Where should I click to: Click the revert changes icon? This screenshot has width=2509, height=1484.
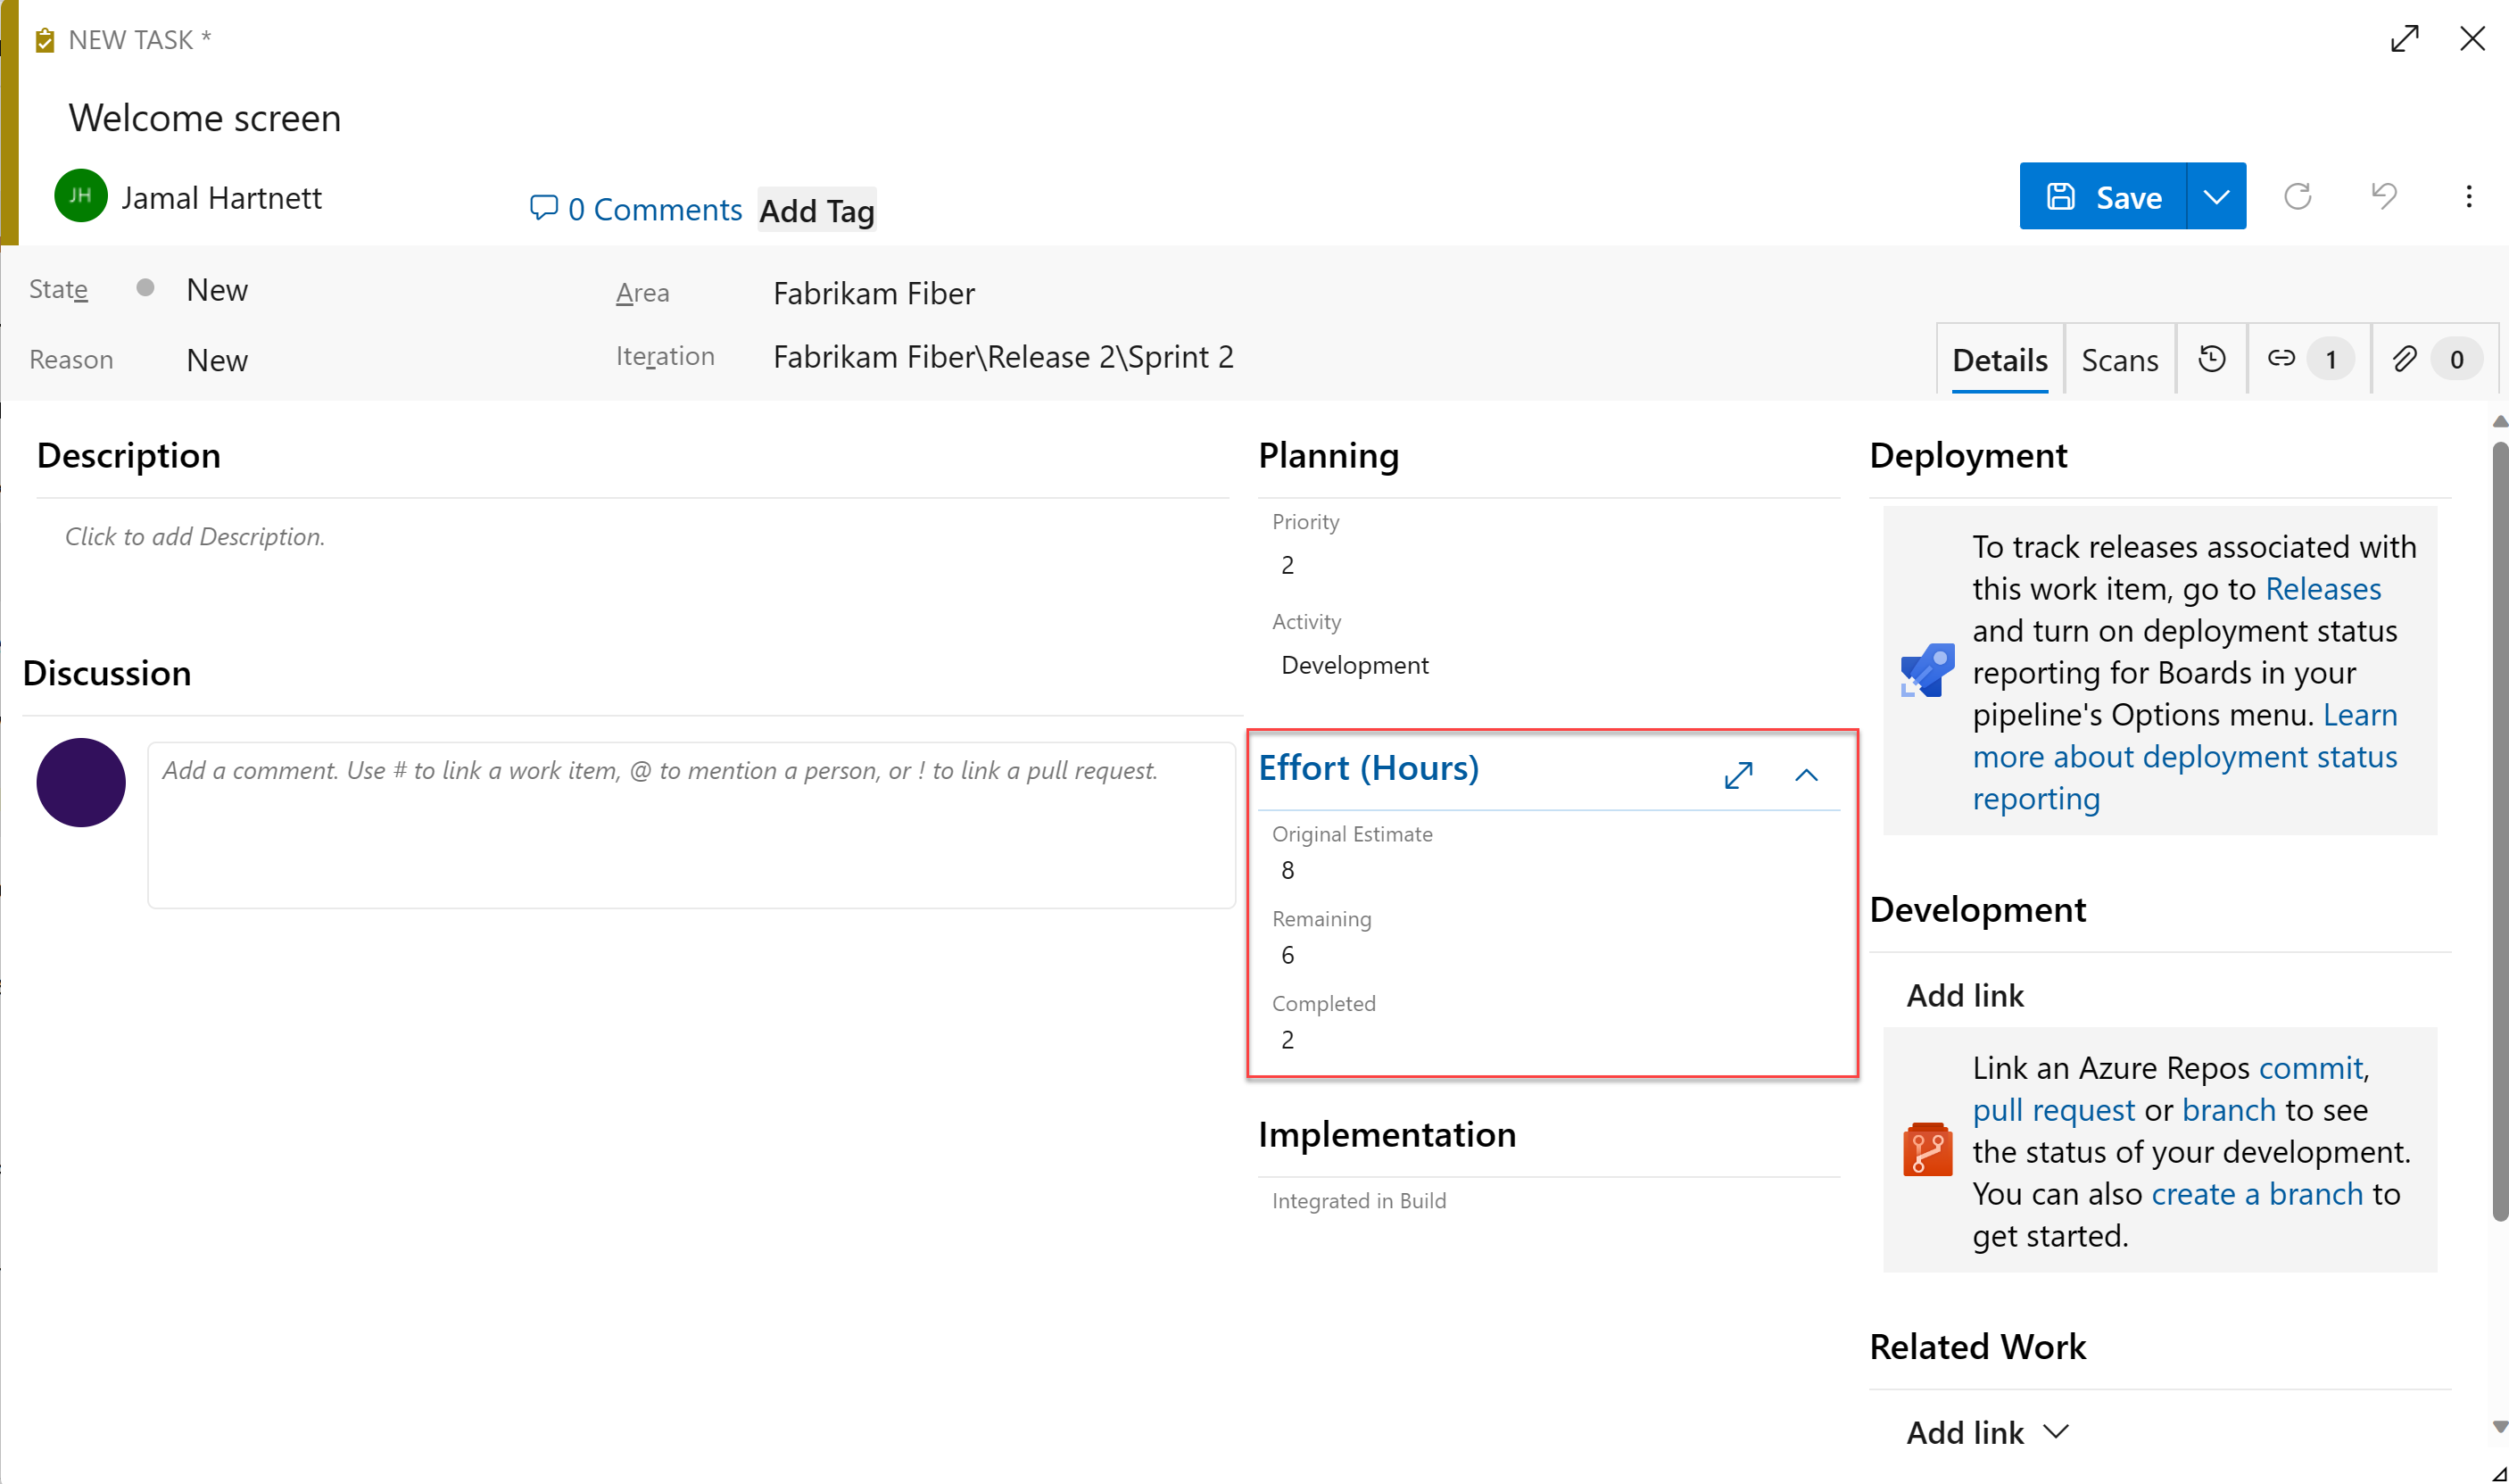coord(2385,196)
